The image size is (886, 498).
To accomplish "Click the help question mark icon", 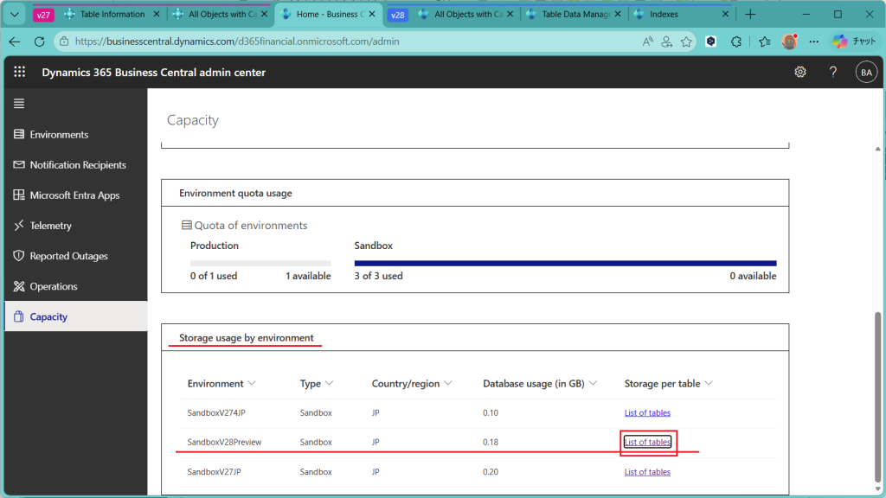I will pos(833,73).
